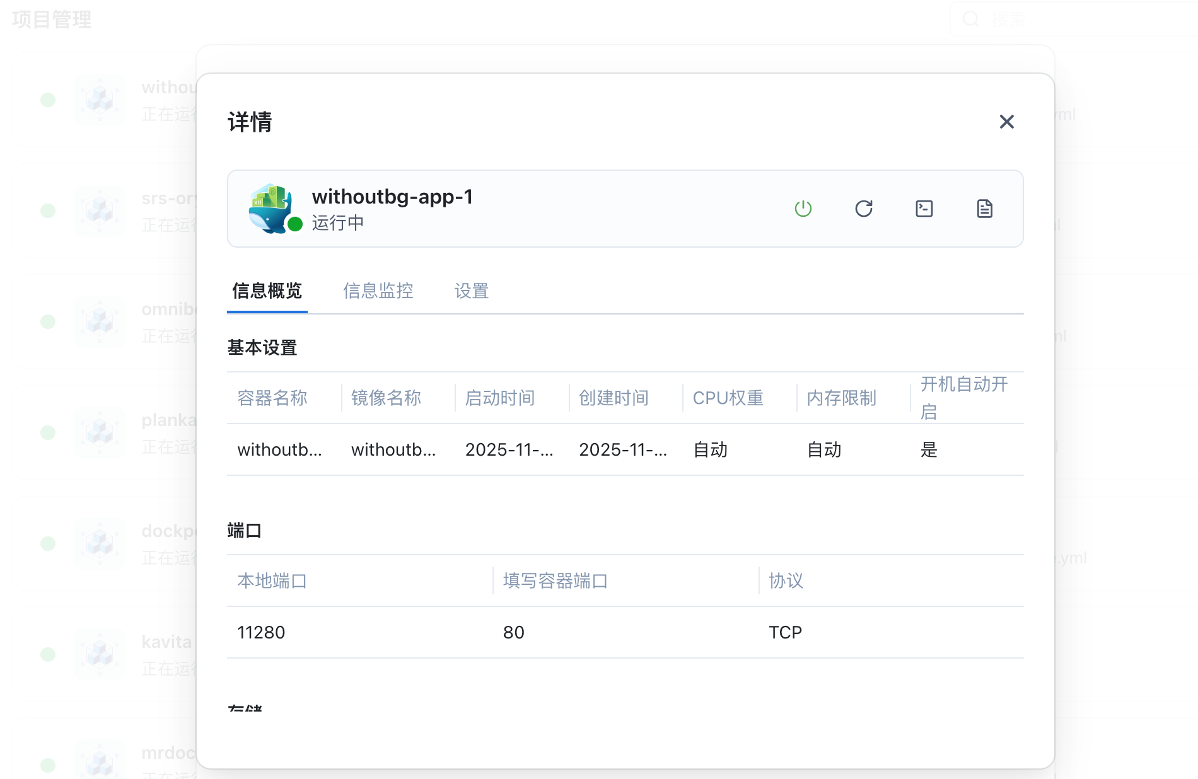
Task: Click the restart container icon
Action: [x=863, y=209]
